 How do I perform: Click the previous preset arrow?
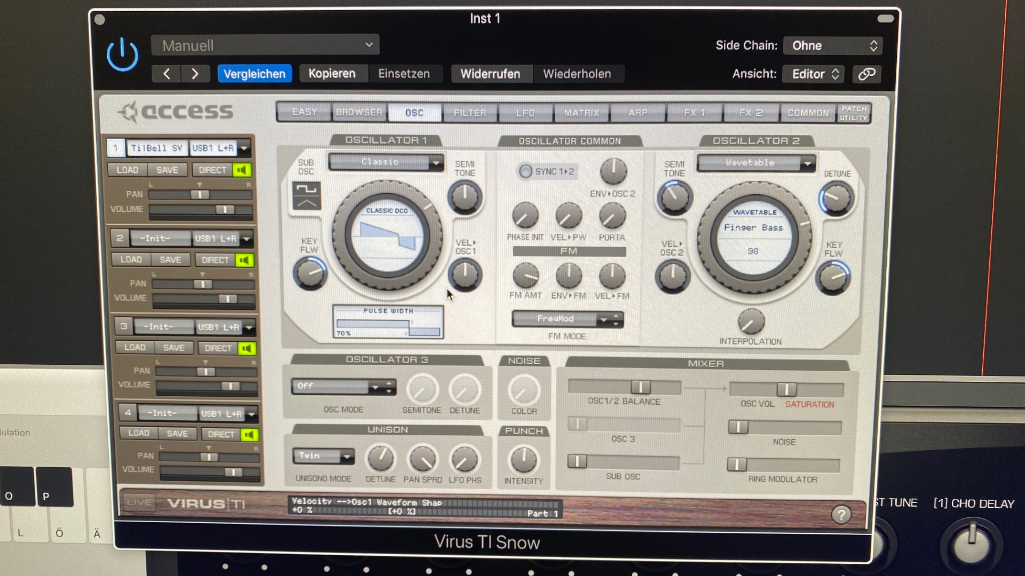(x=166, y=74)
